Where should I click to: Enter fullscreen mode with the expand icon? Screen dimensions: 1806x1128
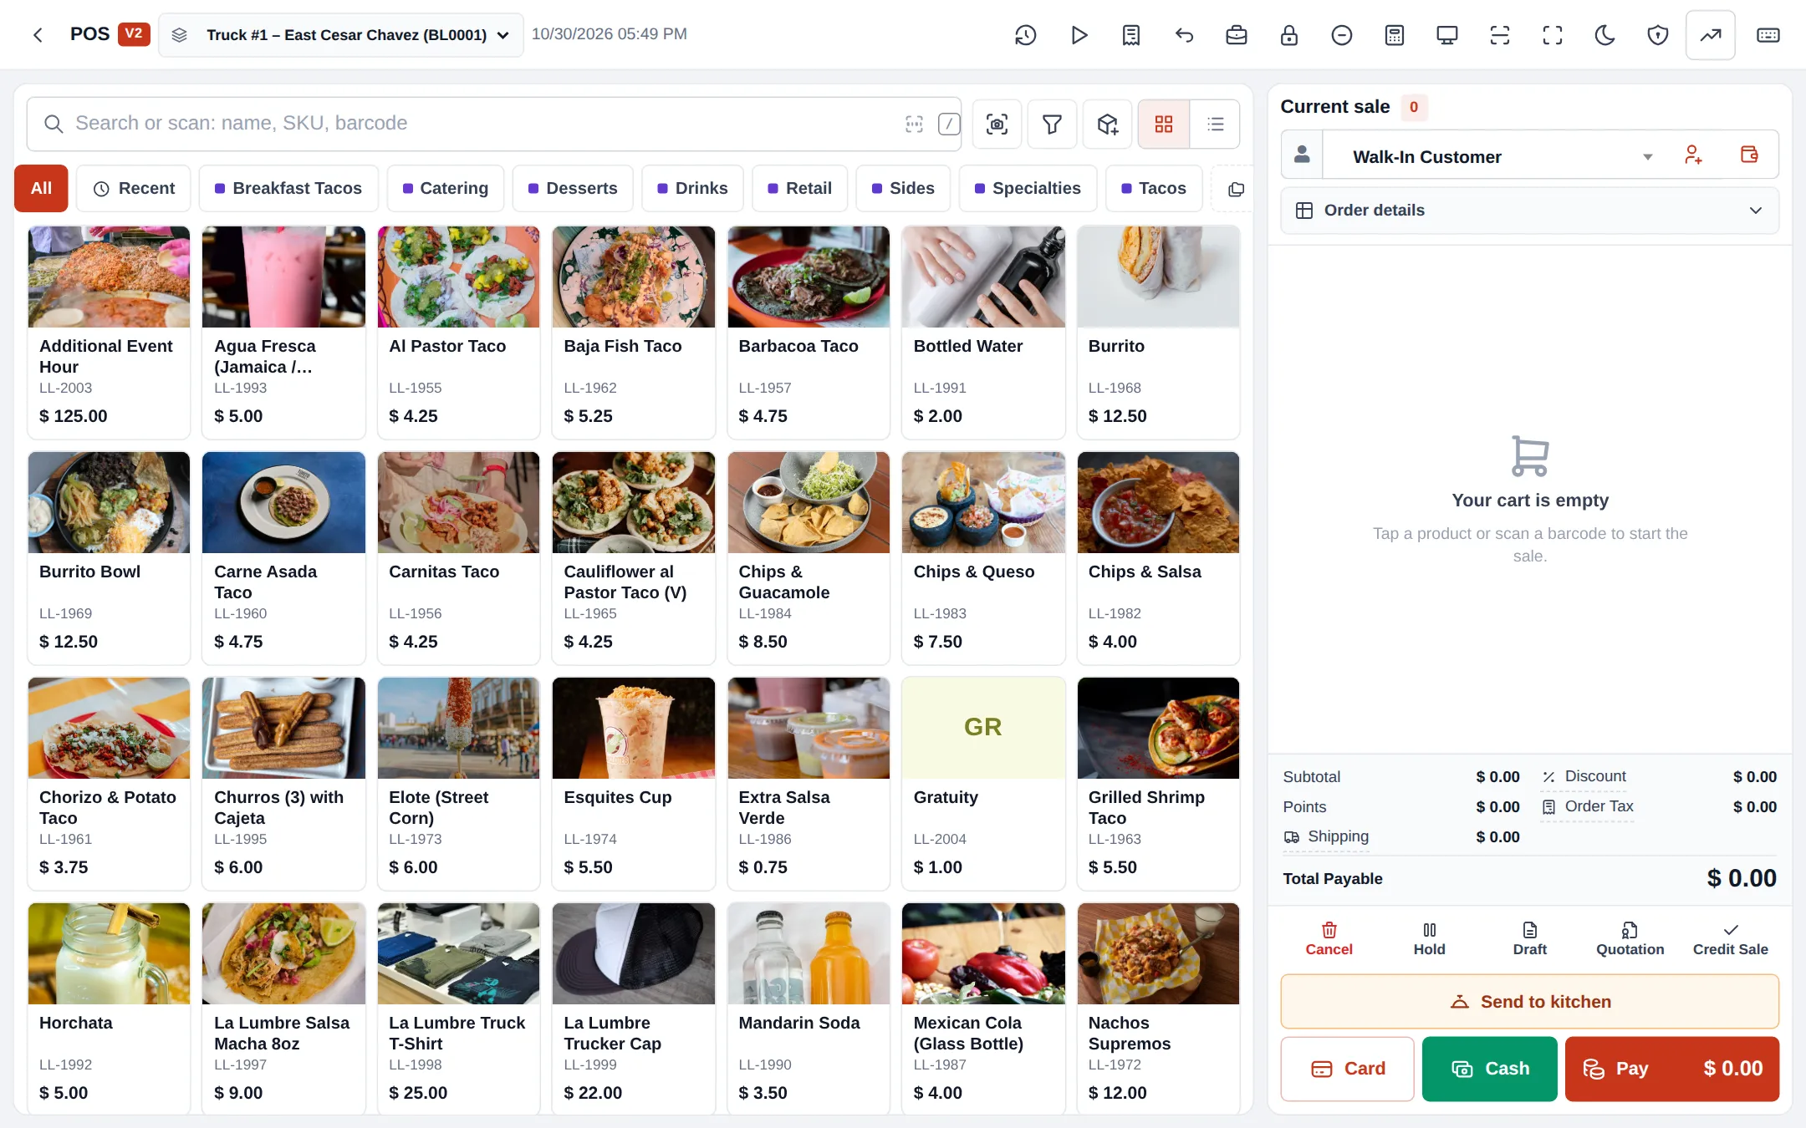pyautogui.click(x=1553, y=35)
